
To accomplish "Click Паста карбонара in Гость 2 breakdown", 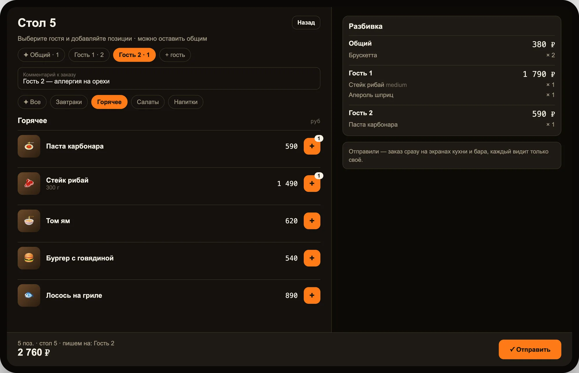I will [x=452, y=125].
